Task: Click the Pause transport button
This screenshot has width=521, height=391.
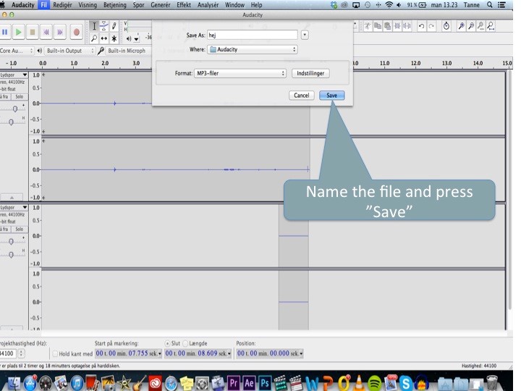Action: pos(4,33)
